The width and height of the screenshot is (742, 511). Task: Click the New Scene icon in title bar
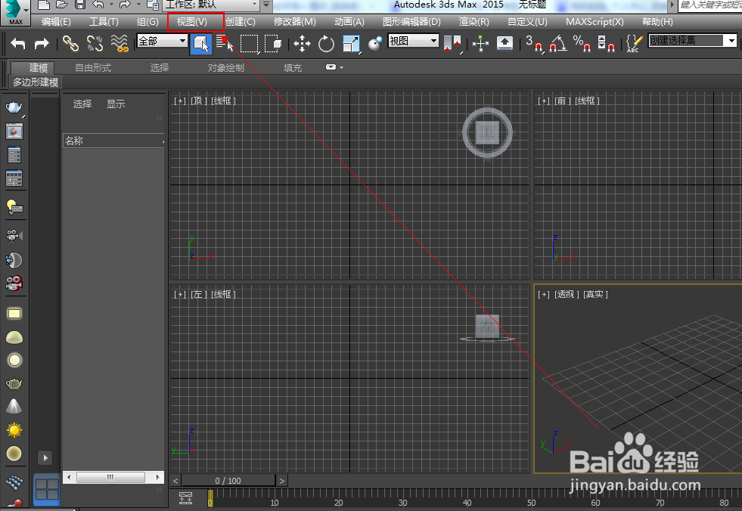(x=44, y=5)
